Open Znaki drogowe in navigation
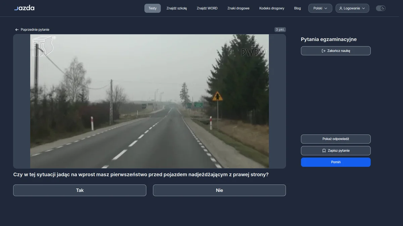Image resolution: width=403 pixels, height=226 pixels. (x=238, y=8)
